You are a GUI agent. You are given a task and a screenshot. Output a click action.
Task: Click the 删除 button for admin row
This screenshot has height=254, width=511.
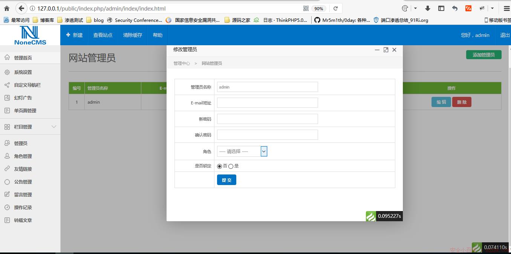point(462,102)
